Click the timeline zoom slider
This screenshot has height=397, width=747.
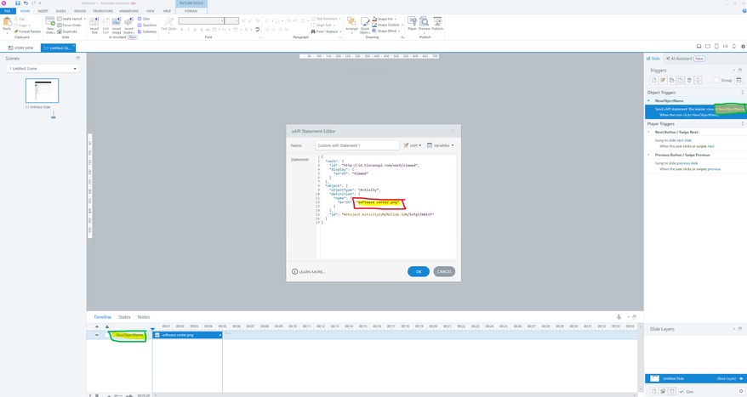[x=117, y=395]
